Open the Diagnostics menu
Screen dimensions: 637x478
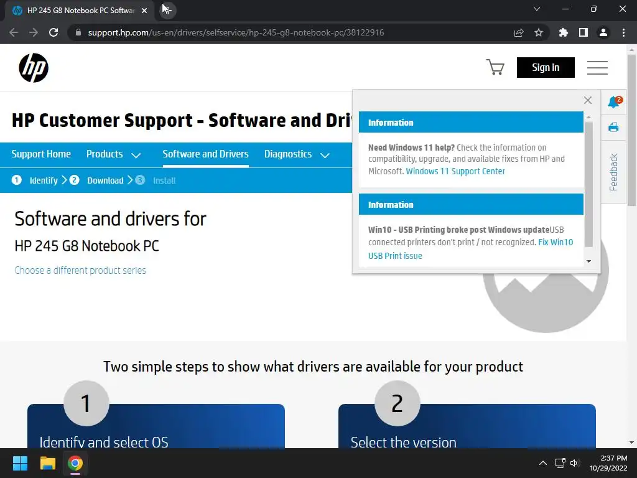point(288,154)
